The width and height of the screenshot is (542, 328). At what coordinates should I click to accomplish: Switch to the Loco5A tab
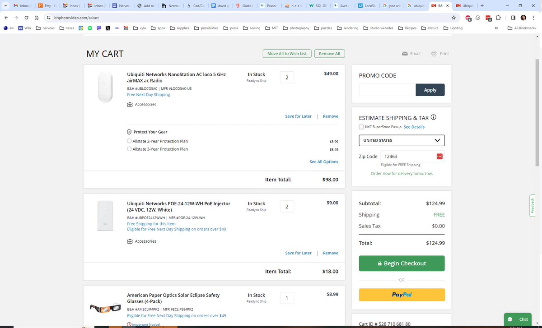pyautogui.click(x=366, y=6)
